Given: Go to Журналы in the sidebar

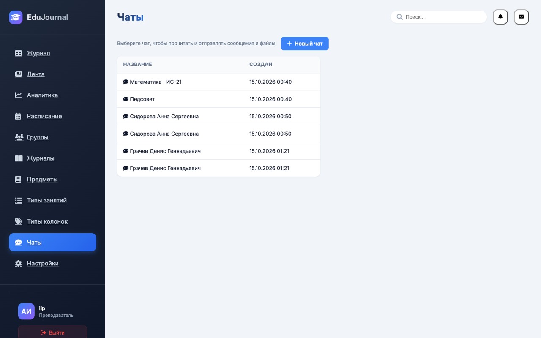Looking at the screenshot, I should 52,158.
